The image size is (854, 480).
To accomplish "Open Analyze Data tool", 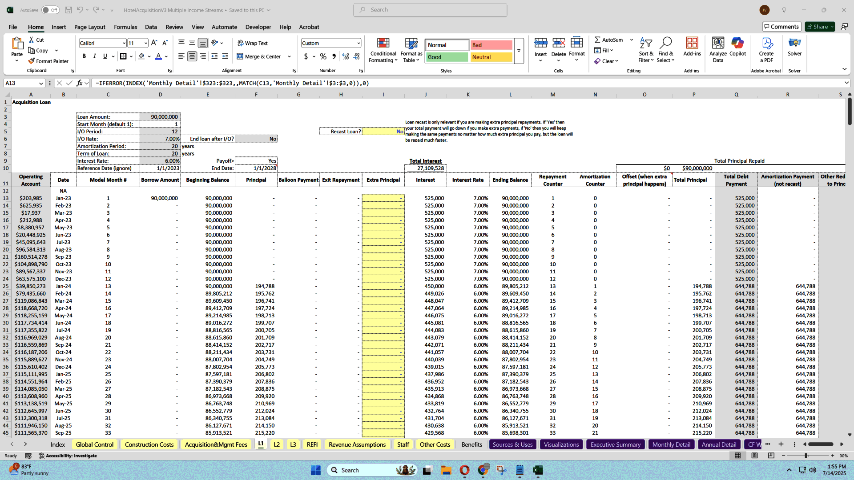I will pyautogui.click(x=718, y=50).
